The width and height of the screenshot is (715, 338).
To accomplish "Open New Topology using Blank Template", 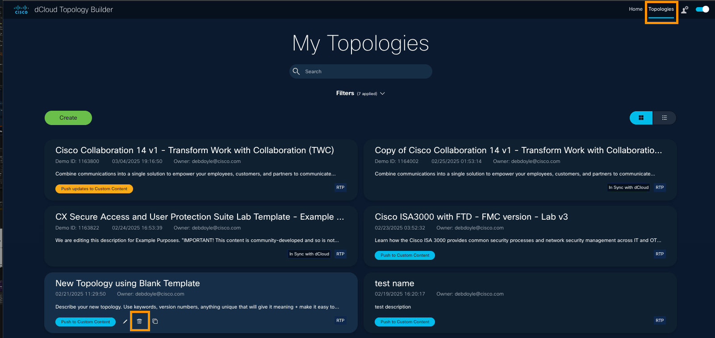I will [x=128, y=284].
